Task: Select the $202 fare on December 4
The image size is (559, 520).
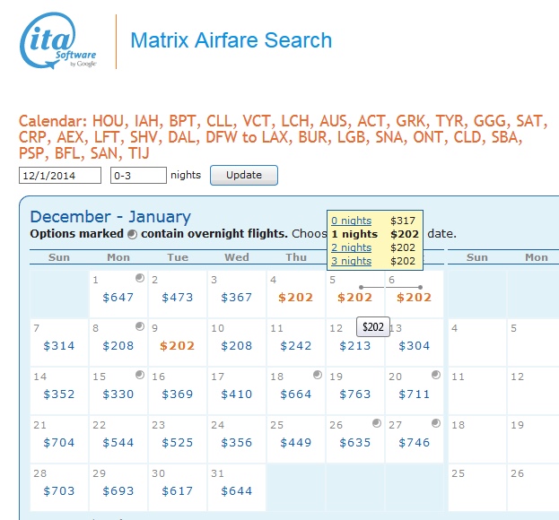Action: tap(295, 298)
